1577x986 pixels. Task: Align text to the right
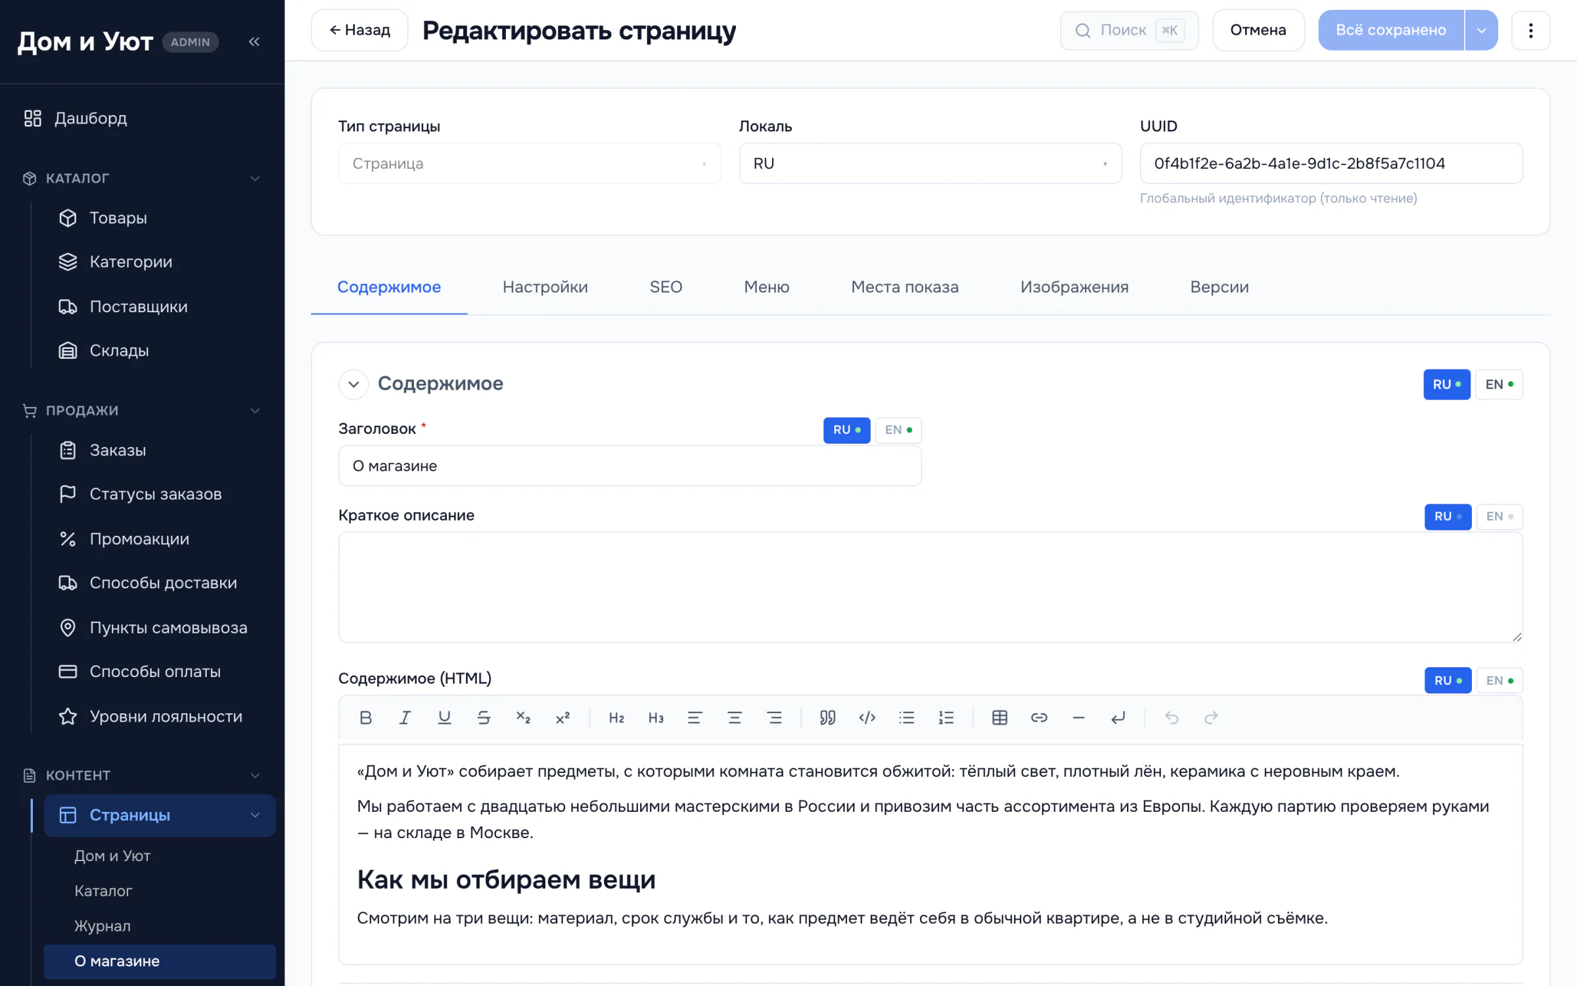775,718
